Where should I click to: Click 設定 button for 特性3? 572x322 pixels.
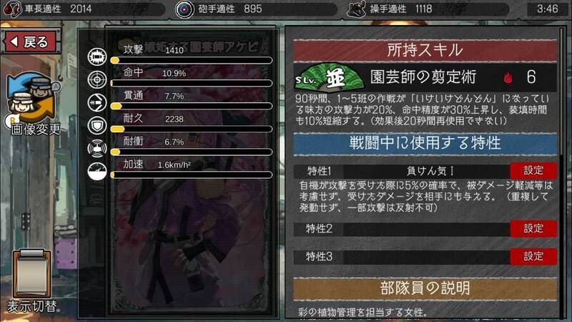pyautogui.click(x=533, y=257)
